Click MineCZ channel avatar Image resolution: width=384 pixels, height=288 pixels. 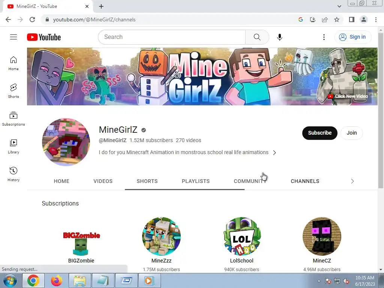[x=322, y=237]
